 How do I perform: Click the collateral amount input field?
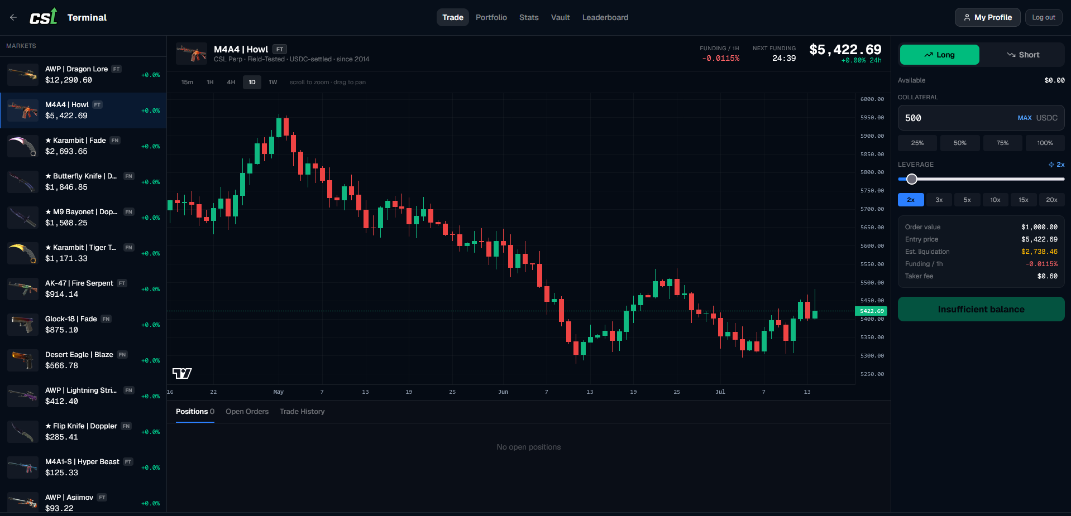(x=981, y=118)
